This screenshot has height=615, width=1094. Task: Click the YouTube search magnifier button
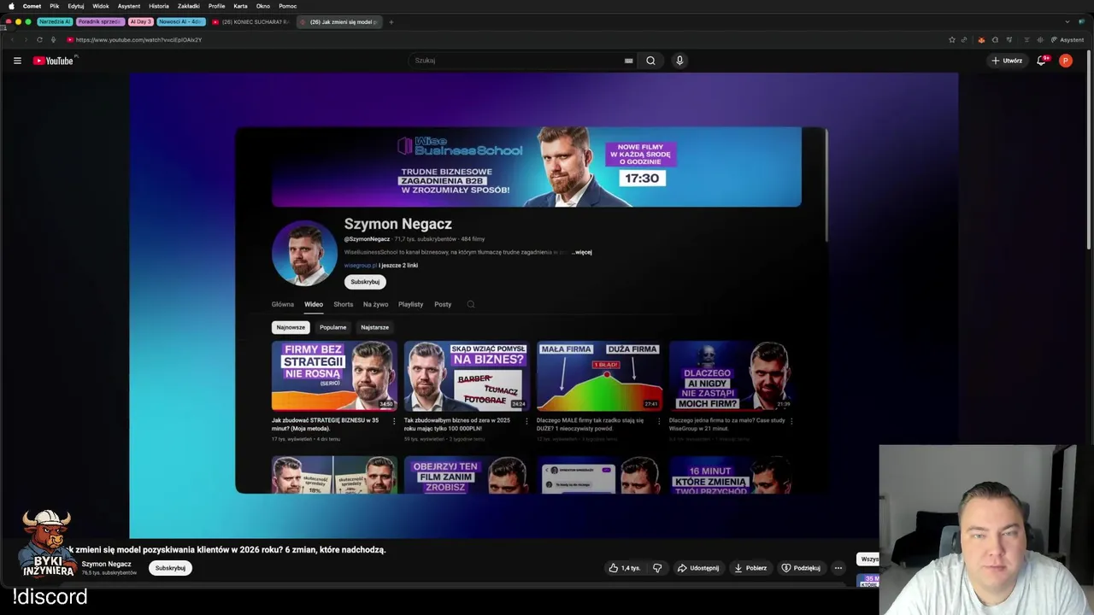[650, 61]
